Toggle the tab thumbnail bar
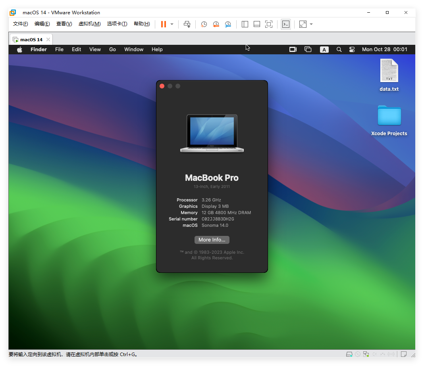This screenshot has height=366, width=424. [256, 24]
